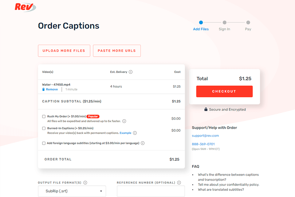
Task: Click info icon for foreign language subtitles
Action: [x=143, y=143]
